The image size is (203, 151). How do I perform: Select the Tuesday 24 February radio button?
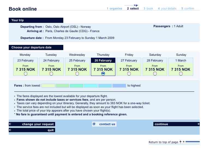[x=51, y=73]
